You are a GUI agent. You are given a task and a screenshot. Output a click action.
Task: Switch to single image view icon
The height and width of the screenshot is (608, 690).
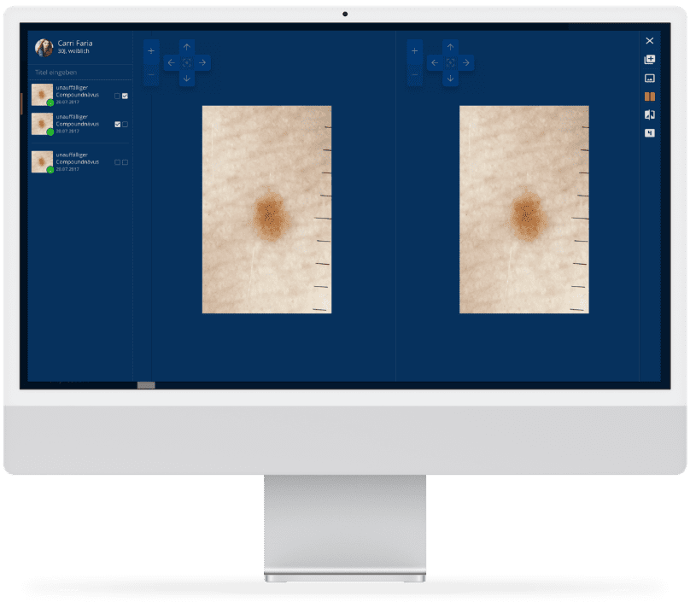649,79
